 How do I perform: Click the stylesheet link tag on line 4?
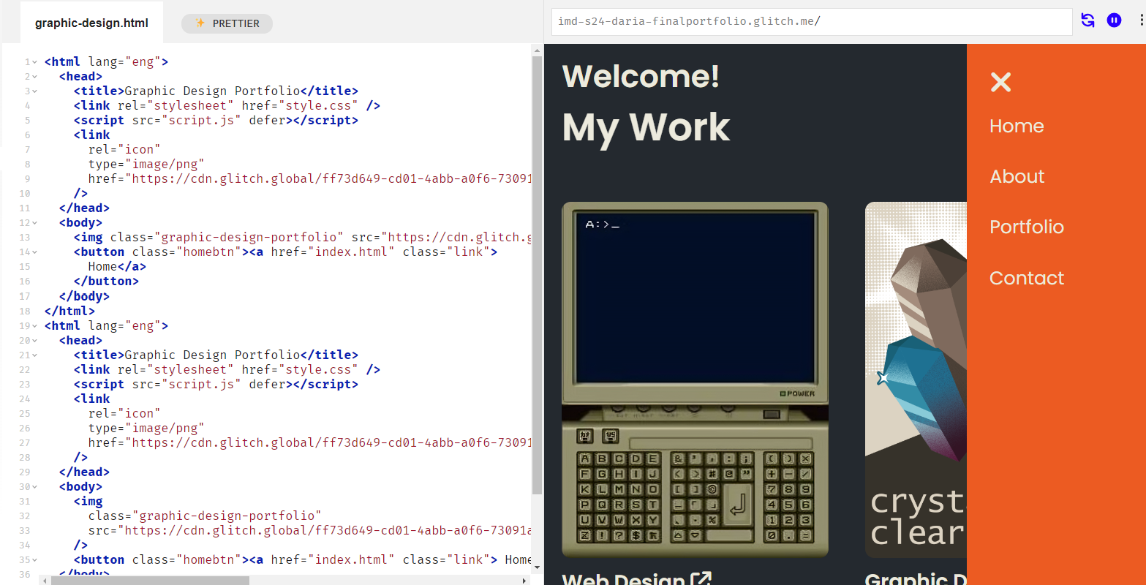coord(227,106)
